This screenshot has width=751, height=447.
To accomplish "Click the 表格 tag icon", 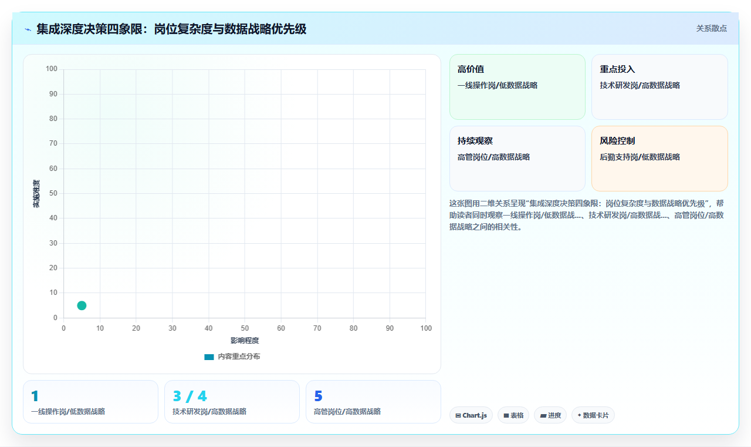I will pyautogui.click(x=506, y=415).
